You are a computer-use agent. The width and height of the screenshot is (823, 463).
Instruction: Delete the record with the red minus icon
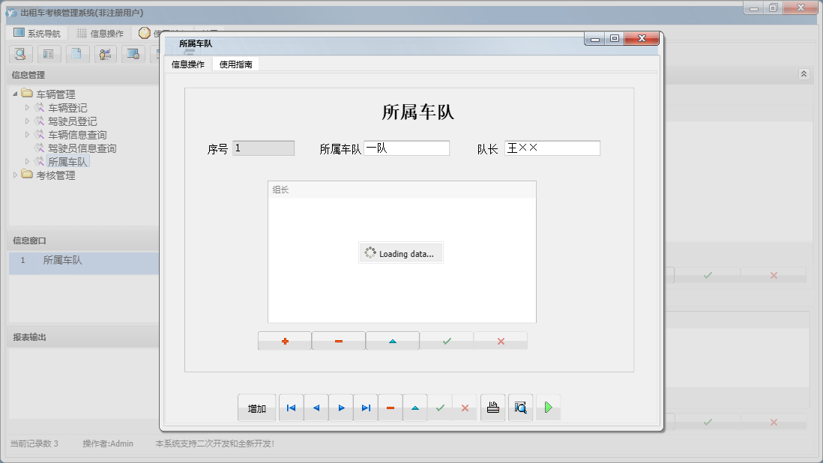click(x=391, y=407)
